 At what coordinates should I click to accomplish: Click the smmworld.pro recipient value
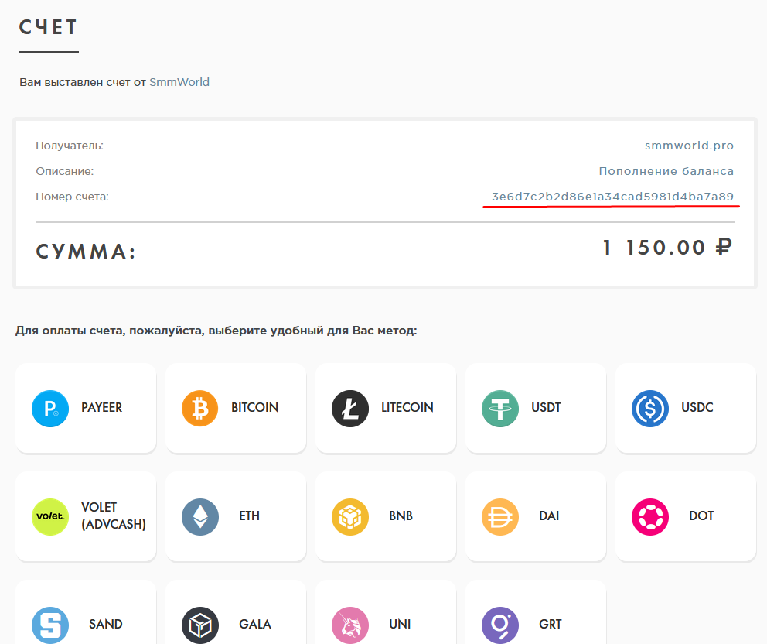689,146
